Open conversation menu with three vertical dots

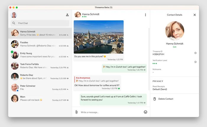click(x=145, y=15)
